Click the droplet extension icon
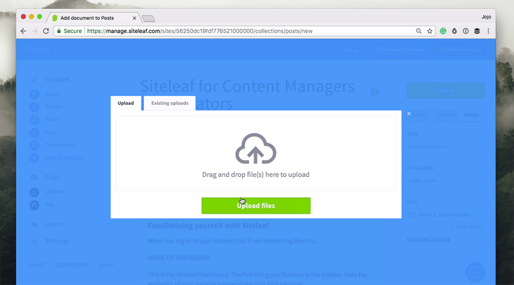 point(454,31)
